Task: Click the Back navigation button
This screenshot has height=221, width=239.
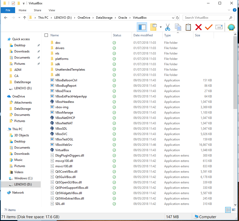Action: (5, 17)
